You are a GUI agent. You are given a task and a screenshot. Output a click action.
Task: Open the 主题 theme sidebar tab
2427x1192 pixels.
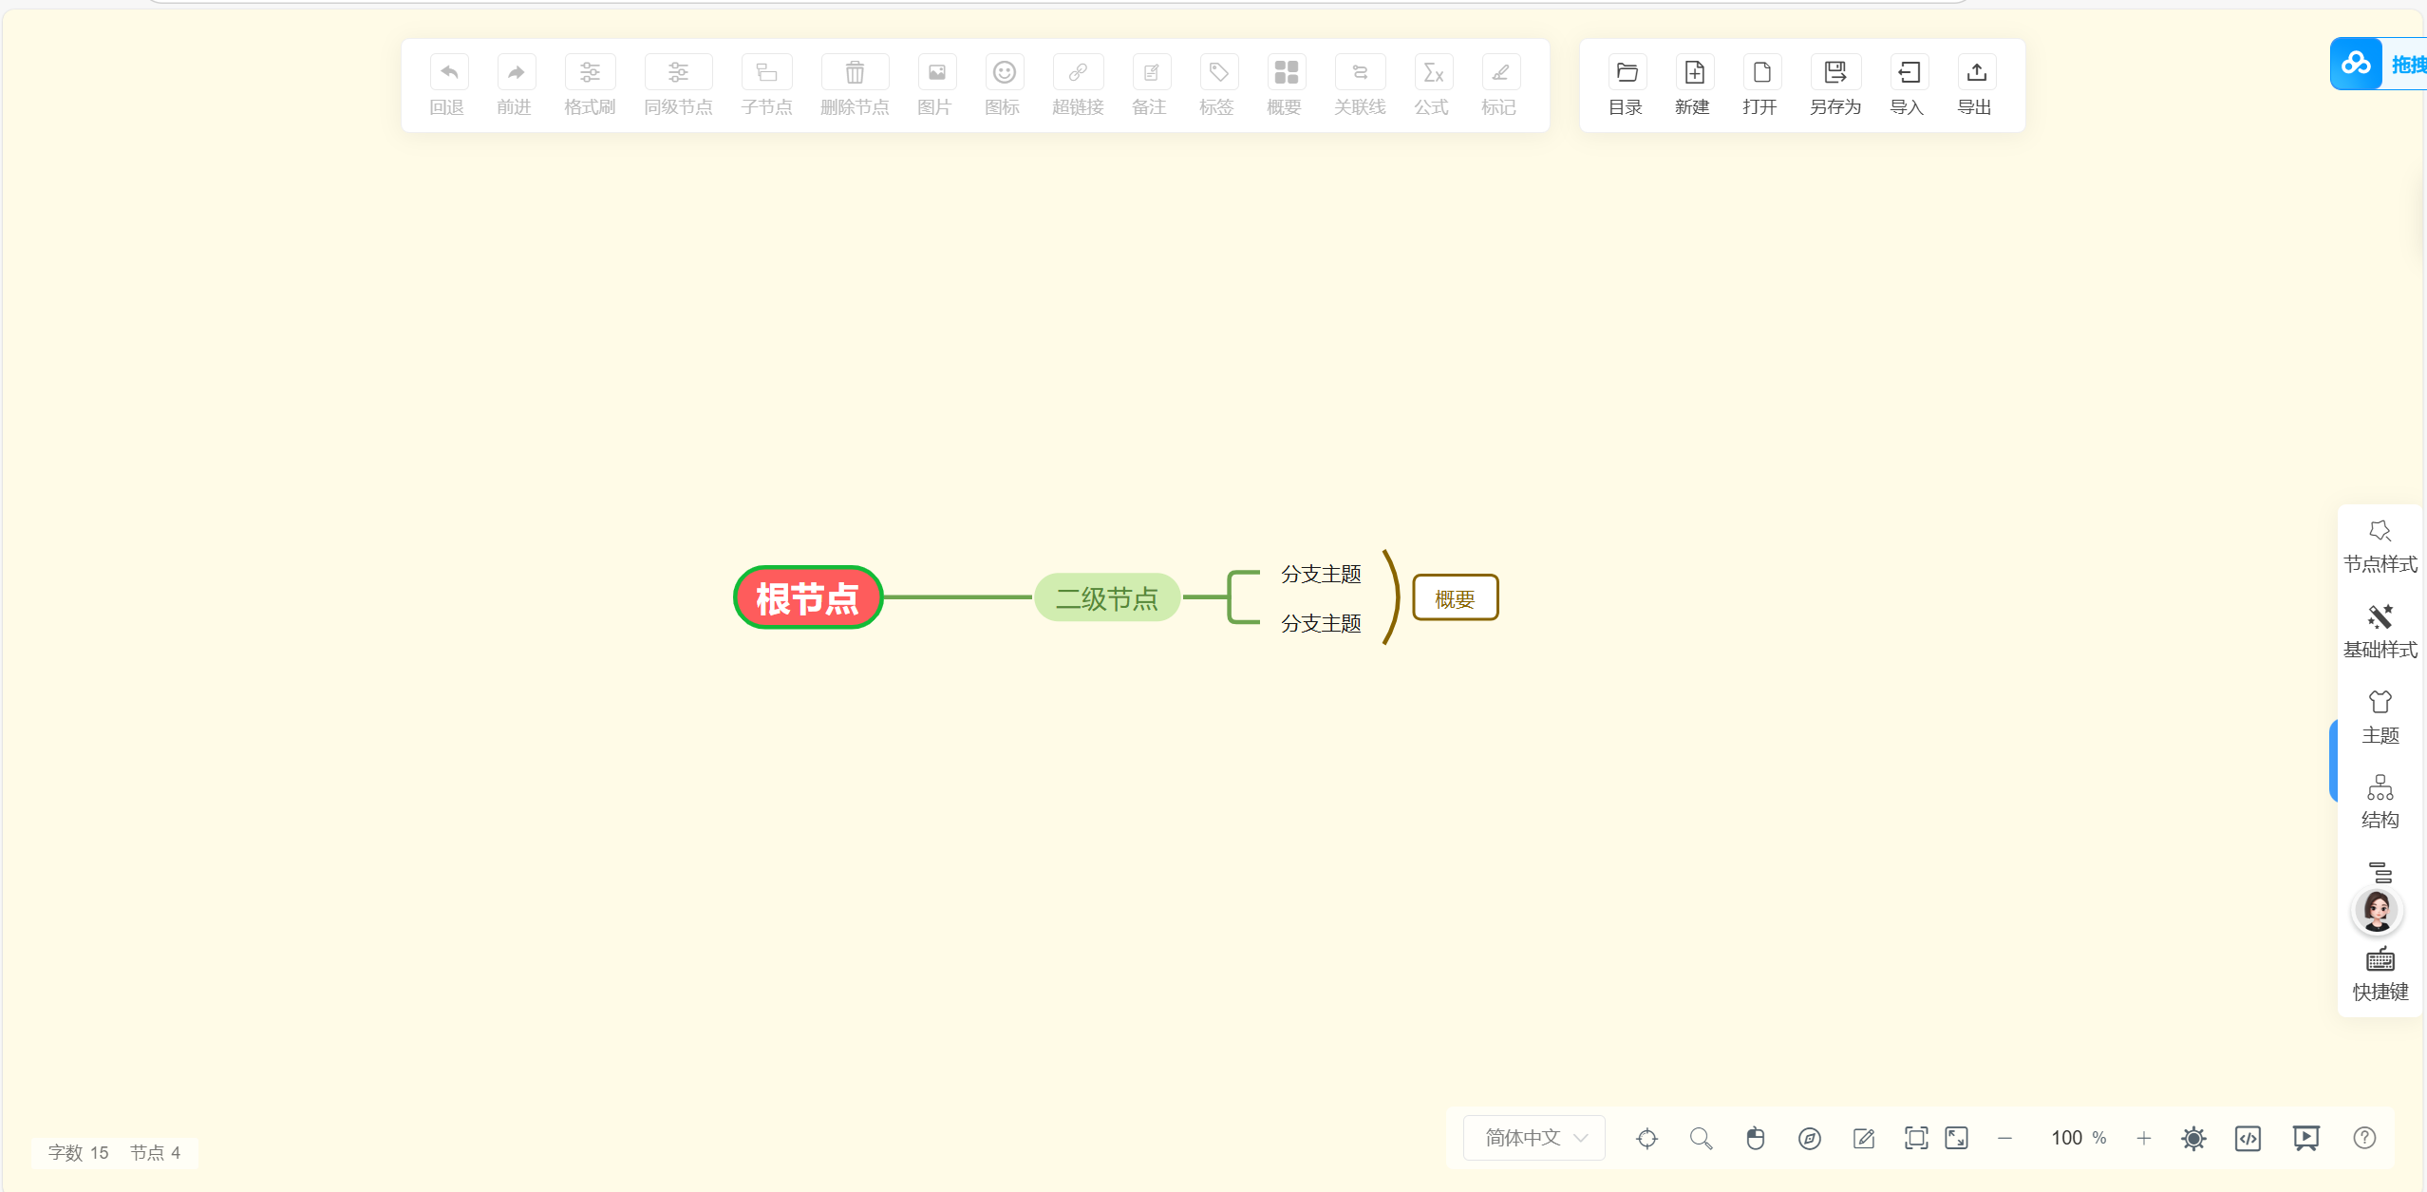coord(2380,717)
